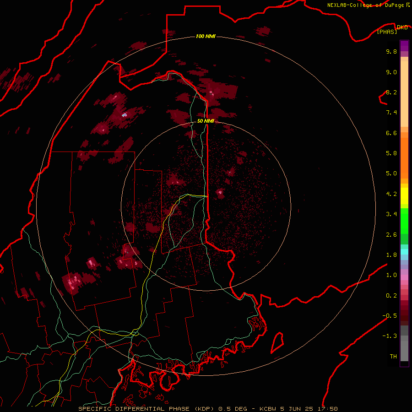
Task: Click the 2.6 scale value label
Action: (x=391, y=235)
